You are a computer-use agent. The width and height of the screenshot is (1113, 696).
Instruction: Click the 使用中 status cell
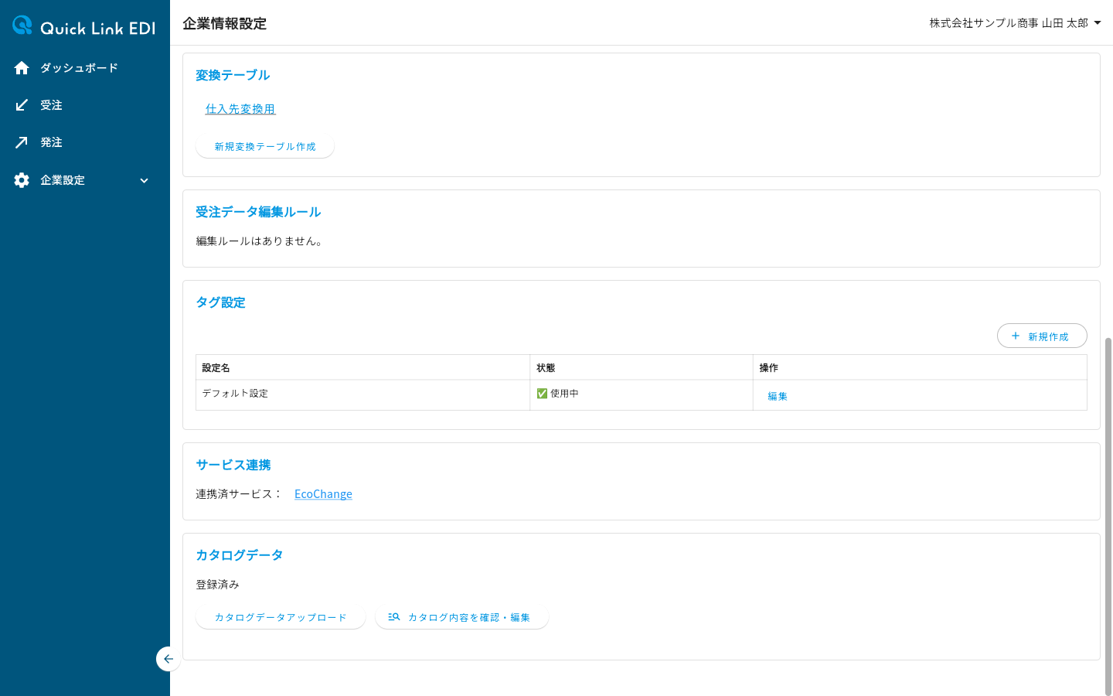[x=642, y=394]
